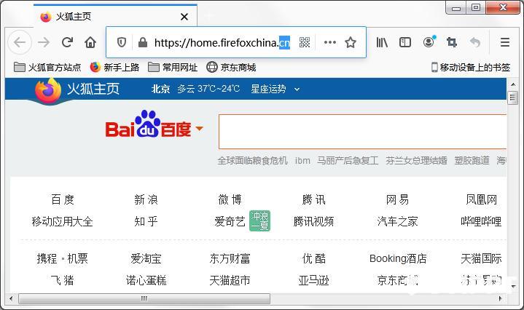Open the 飞 猪 link
Screen dimensions: 524x310
pyautogui.click(x=63, y=280)
